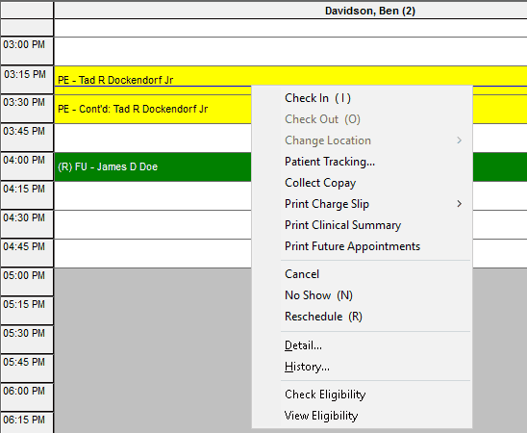Expand Print Charge Slip submenu arrow

tap(459, 204)
